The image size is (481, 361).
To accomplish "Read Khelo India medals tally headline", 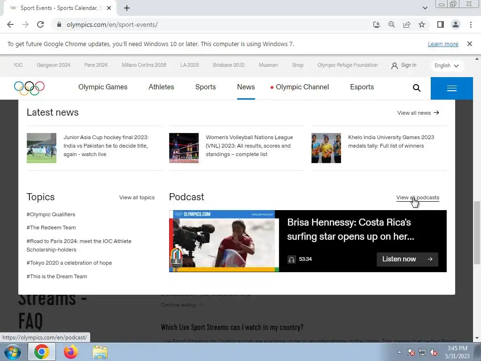I will [391, 141].
